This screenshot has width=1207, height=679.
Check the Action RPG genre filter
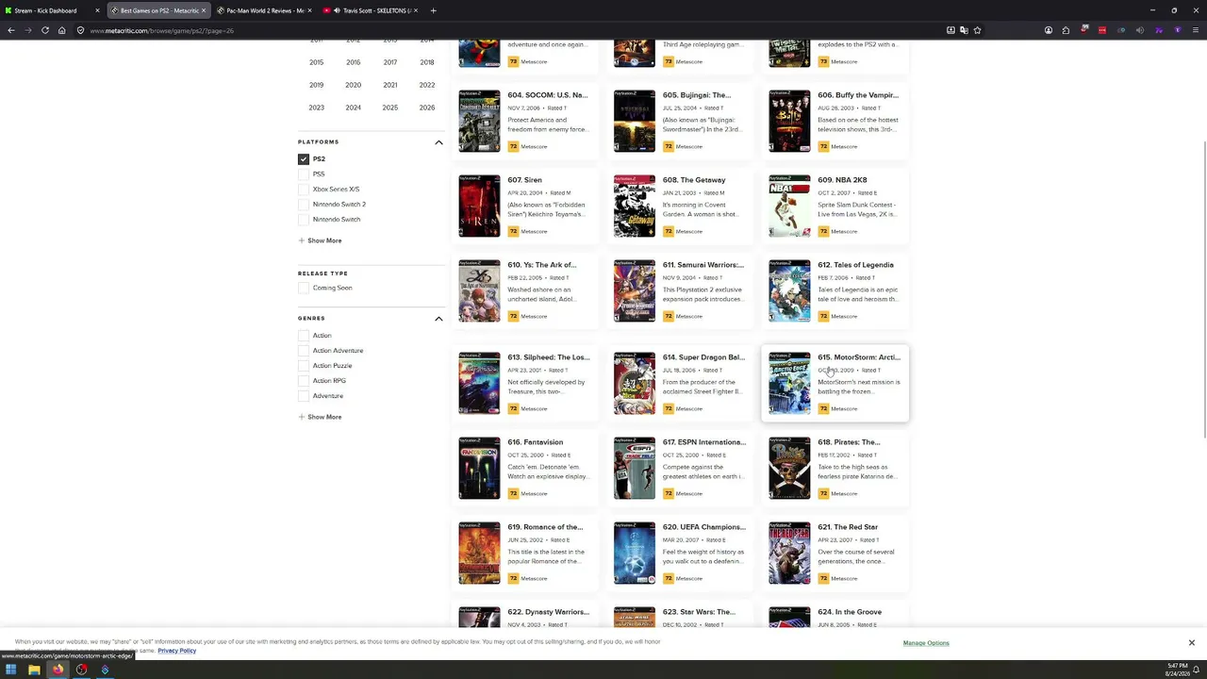click(x=304, y=381)
